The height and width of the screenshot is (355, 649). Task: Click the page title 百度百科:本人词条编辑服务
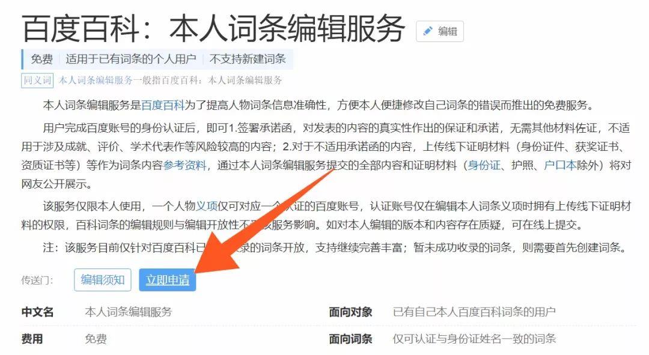point(213,29)
